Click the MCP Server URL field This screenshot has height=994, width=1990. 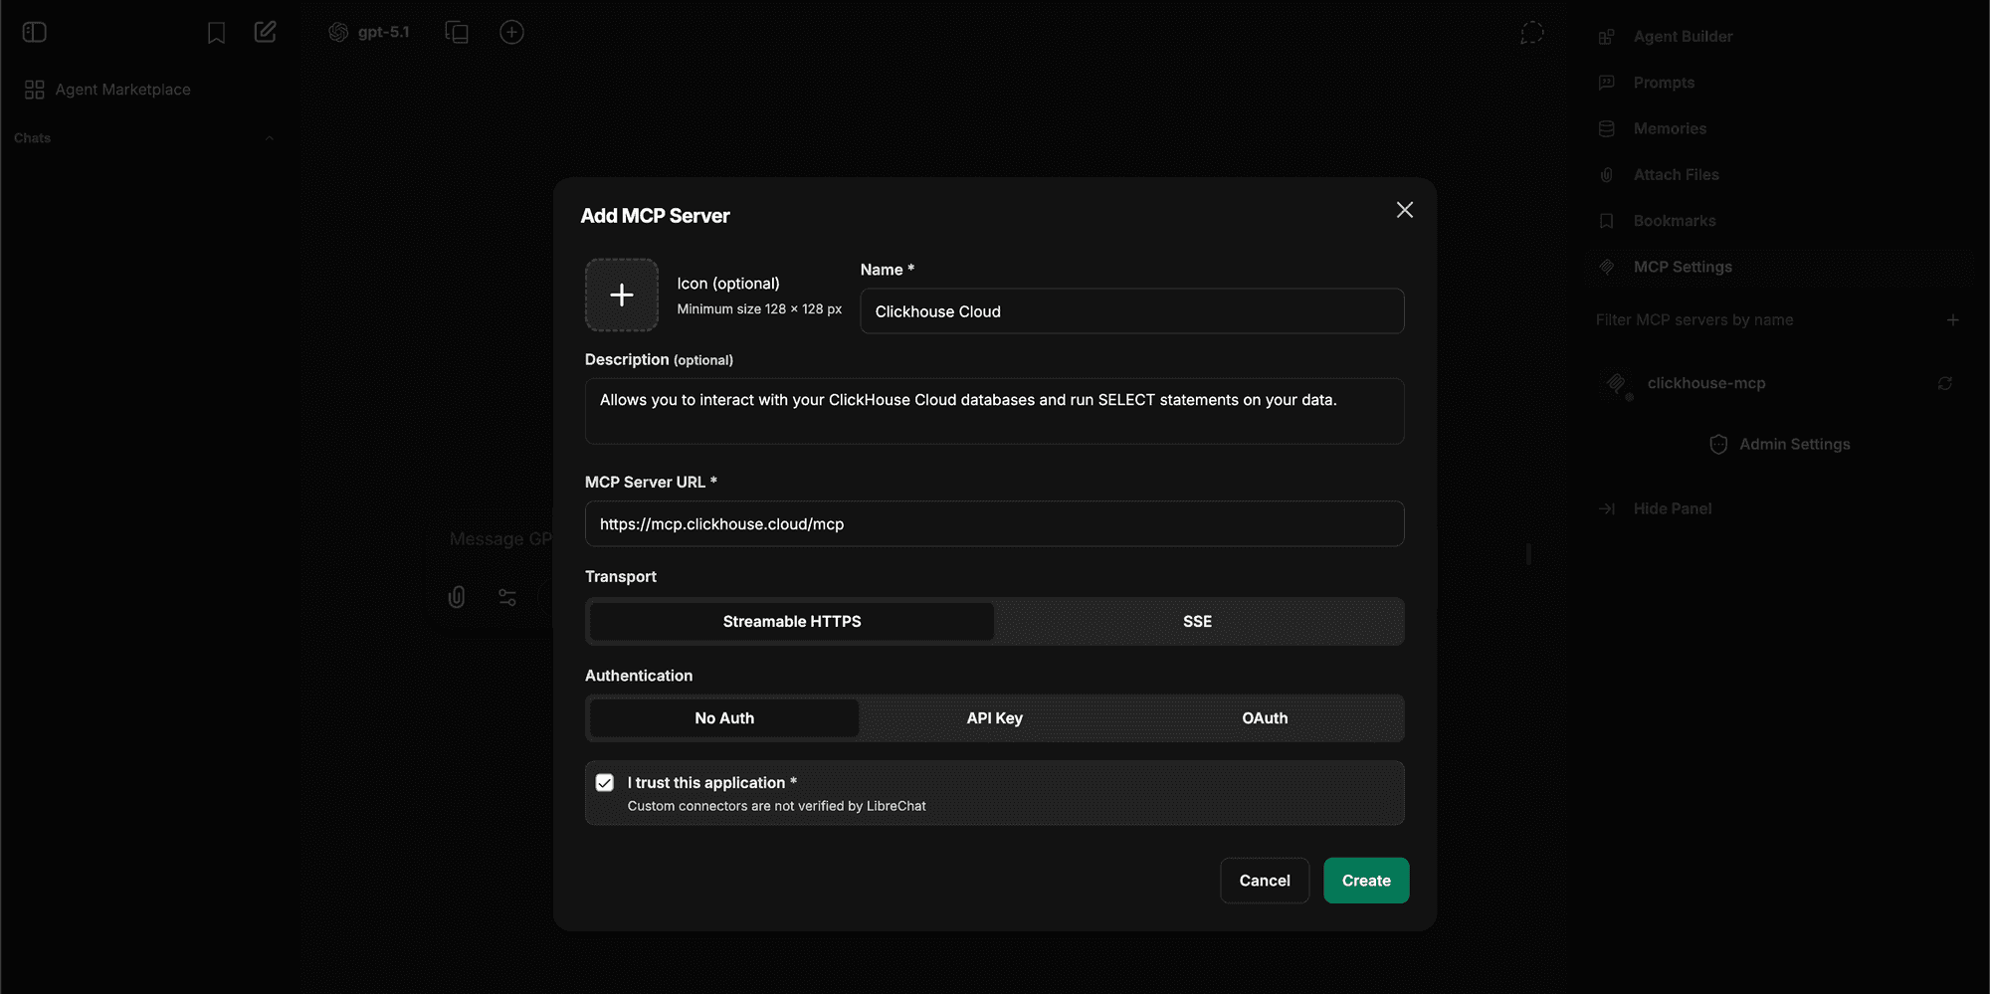(995, 524)
